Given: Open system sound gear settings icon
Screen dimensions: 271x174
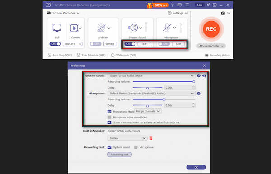Looking at the screenshot, I should pyautogui.click(x=199, y=75).
